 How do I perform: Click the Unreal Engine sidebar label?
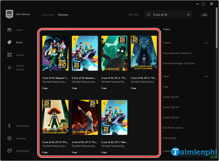coord(20,68)
